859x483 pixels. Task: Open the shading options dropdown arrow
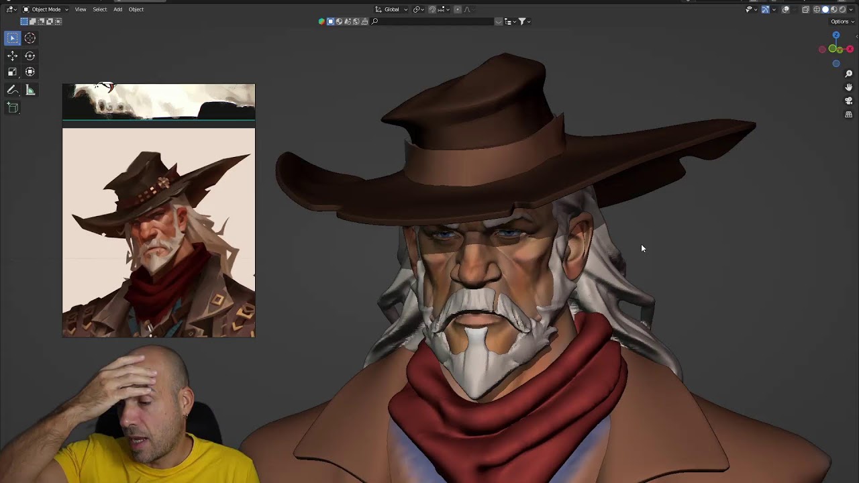851,9
